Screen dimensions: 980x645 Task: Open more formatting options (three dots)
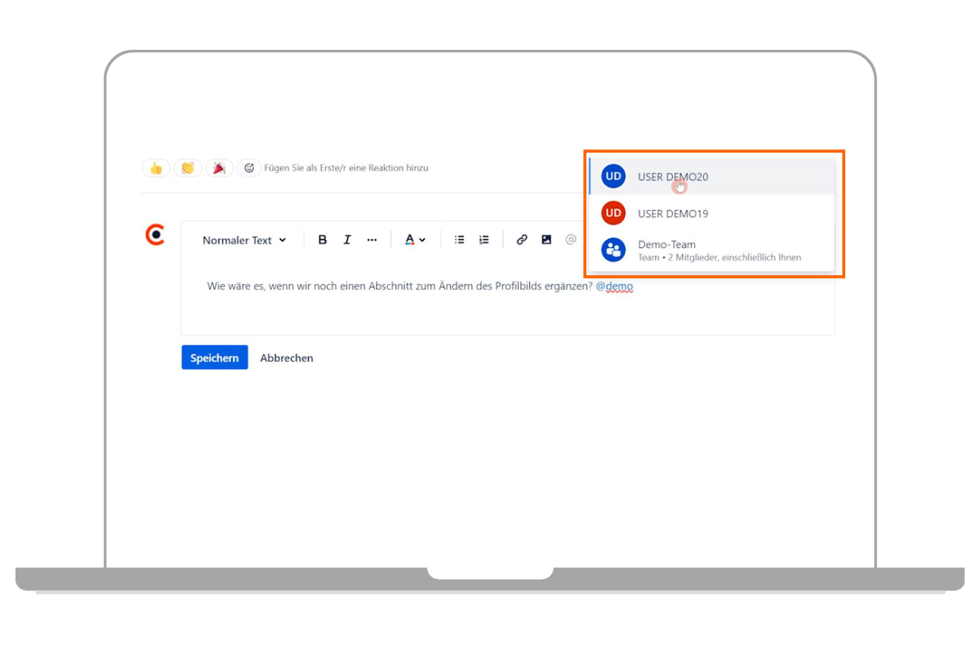pyautogui.click(x=372, y=240)
